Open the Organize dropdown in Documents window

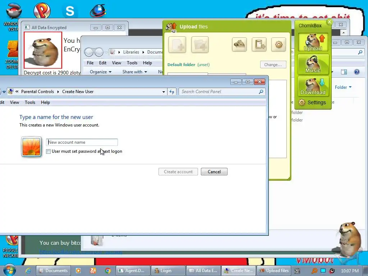[101, 72]
